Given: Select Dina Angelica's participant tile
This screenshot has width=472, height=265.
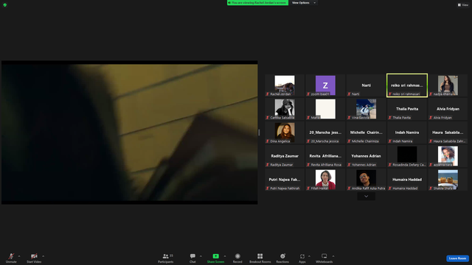Looking at the screenshot, I should 285,132.
